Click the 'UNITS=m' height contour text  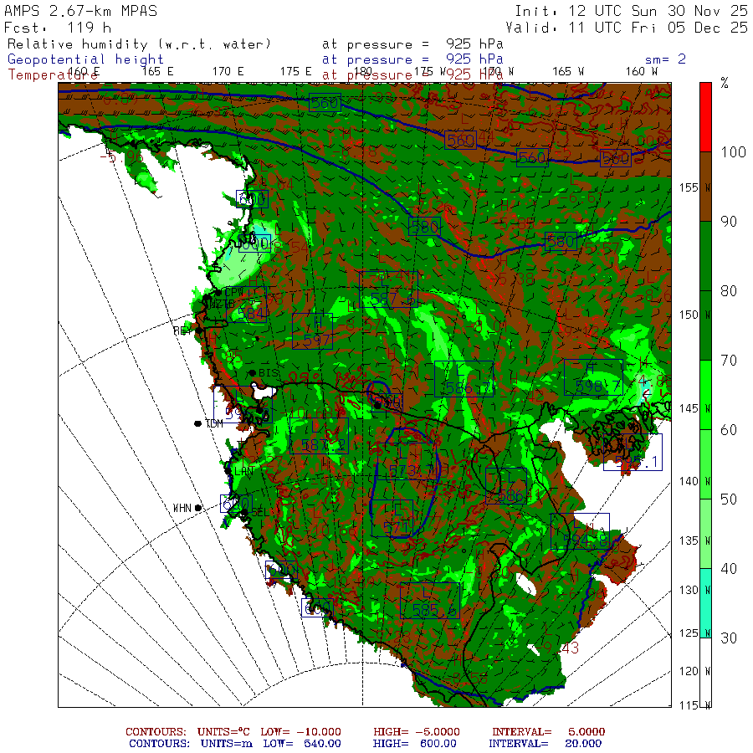click(x=226, y=744)
